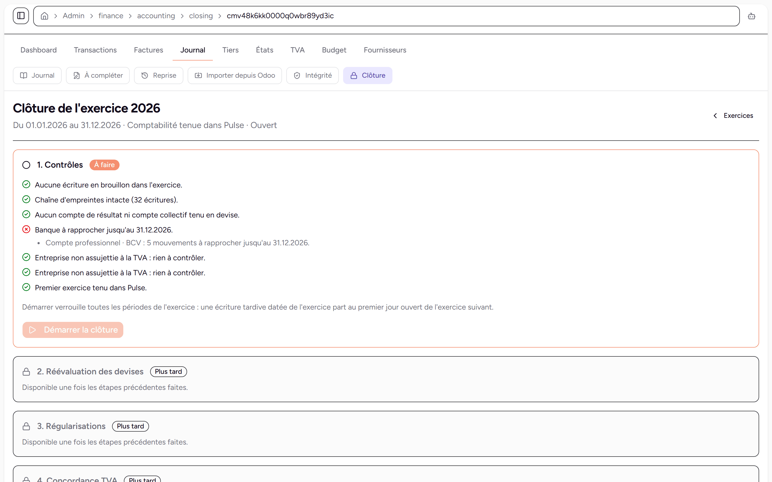
Task: Click the assistant bot icon at top right
Action: point(751,16)
